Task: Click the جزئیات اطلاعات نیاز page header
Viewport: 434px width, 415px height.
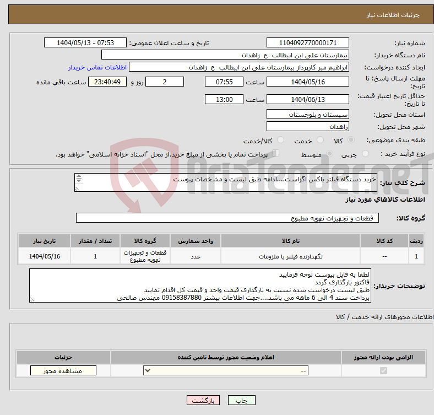Action: (393, 15)
